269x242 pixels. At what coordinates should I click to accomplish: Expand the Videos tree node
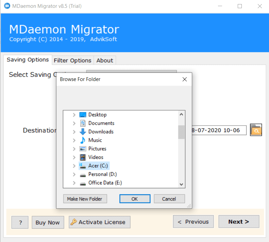[74, 157]
